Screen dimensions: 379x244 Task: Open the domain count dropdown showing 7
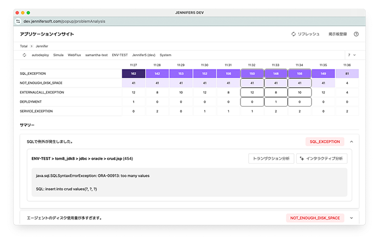point(351,55)
